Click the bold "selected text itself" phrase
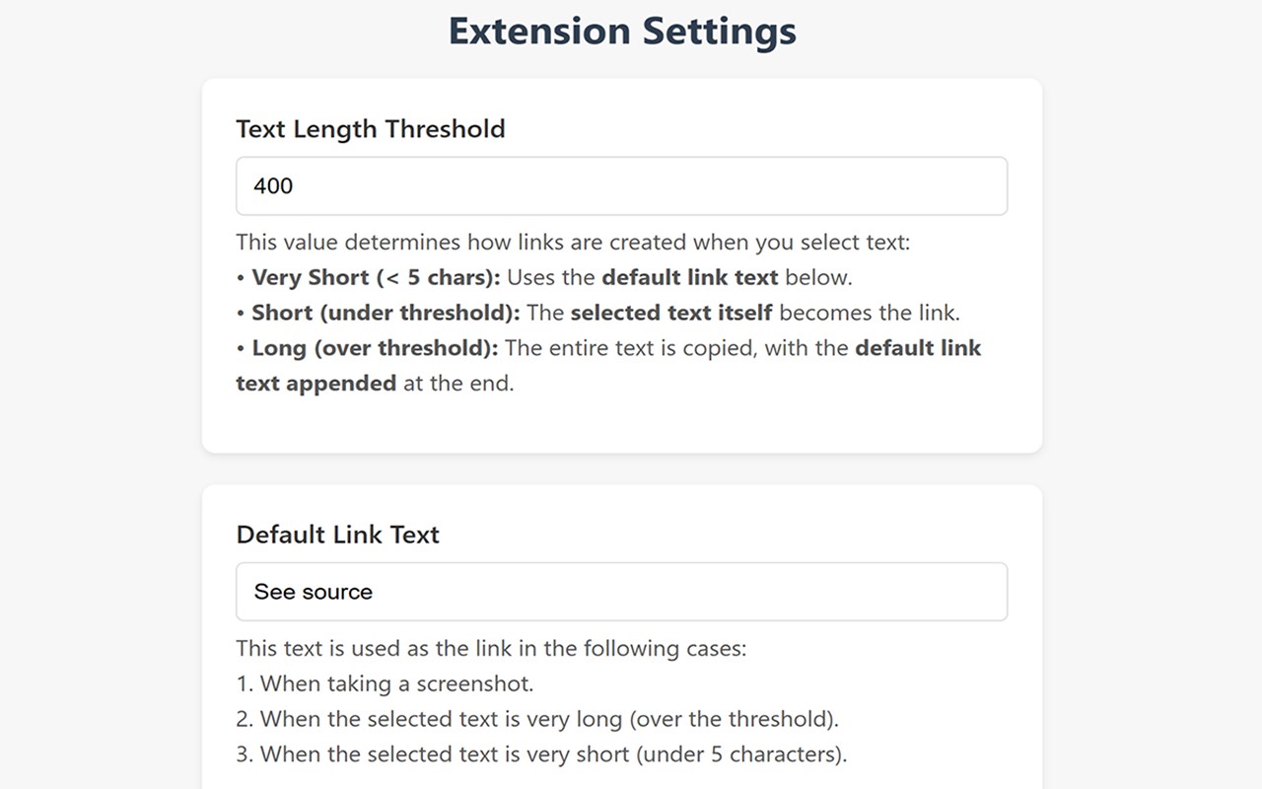Screen dimensions: 1262x789 pos(671,313)
